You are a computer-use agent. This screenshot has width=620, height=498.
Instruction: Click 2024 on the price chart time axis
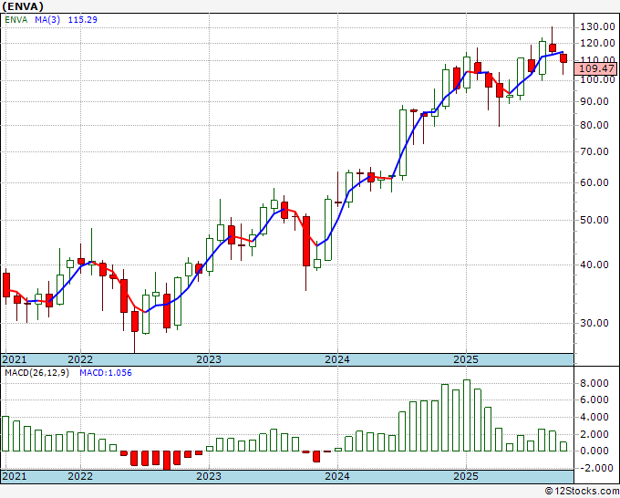point(337,359)
